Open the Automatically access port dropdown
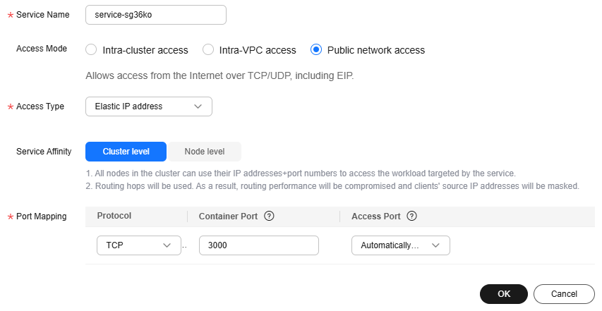The image size is (602, 311). 400,245
